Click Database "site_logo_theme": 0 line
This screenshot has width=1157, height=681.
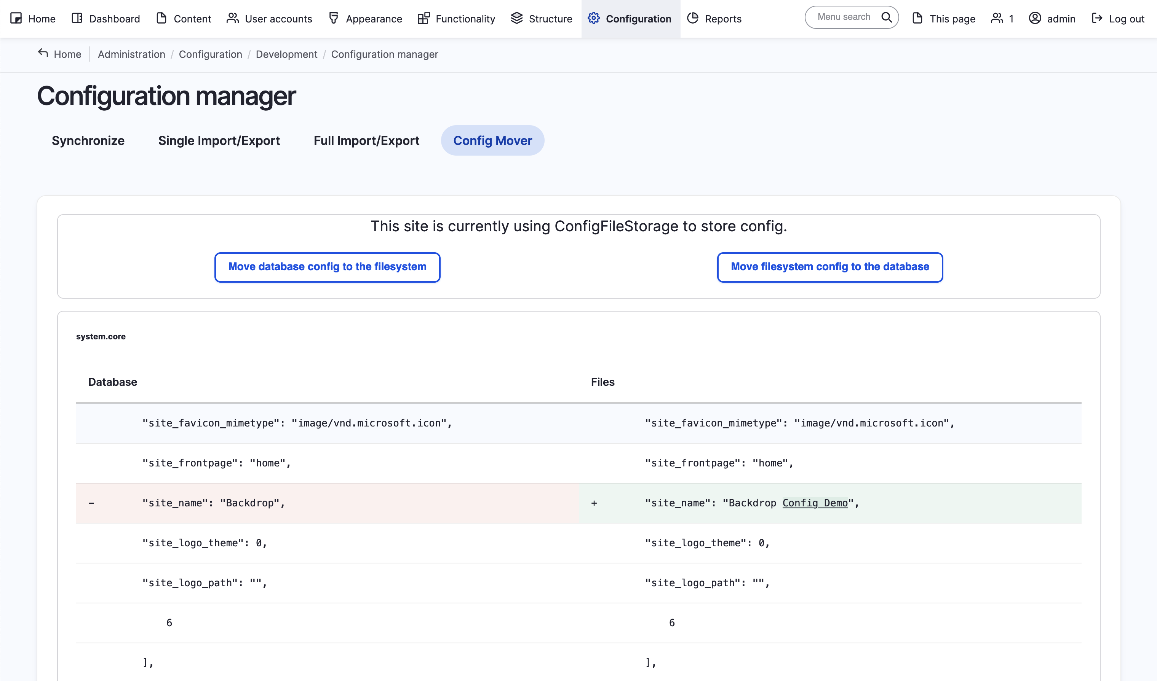205,543
